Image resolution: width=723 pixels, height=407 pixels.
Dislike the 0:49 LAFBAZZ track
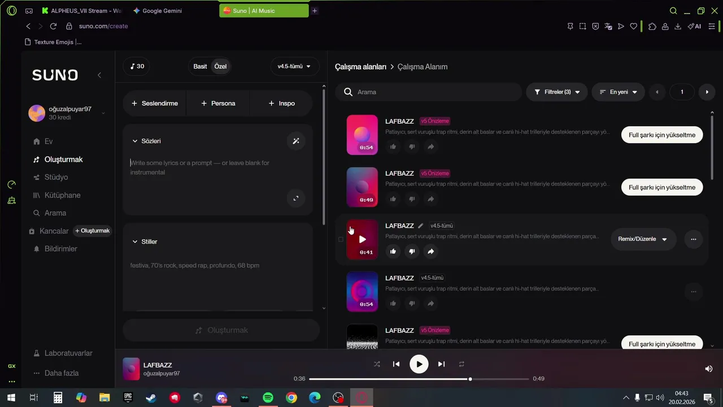pyautogui.click(x=412, y=199)
